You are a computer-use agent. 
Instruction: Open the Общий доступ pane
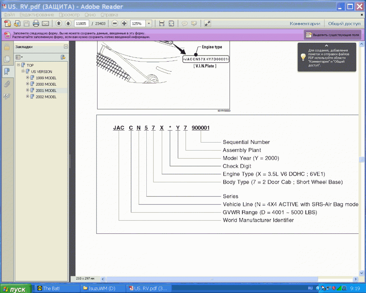[x=344, y=24]
